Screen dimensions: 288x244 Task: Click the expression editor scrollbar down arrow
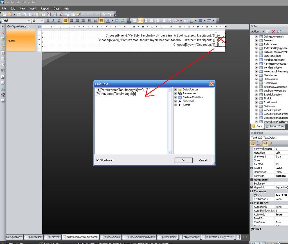pyautogui.click(x=169, y=152)
